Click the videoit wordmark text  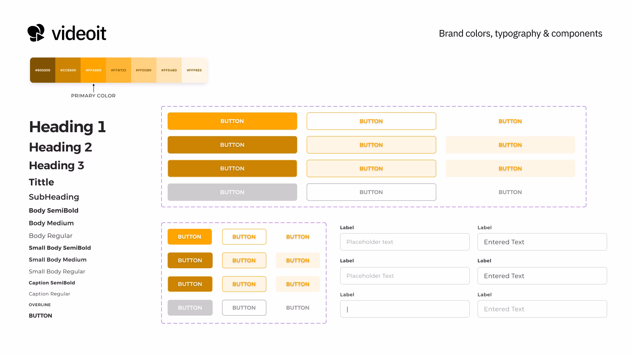point(79,33)
